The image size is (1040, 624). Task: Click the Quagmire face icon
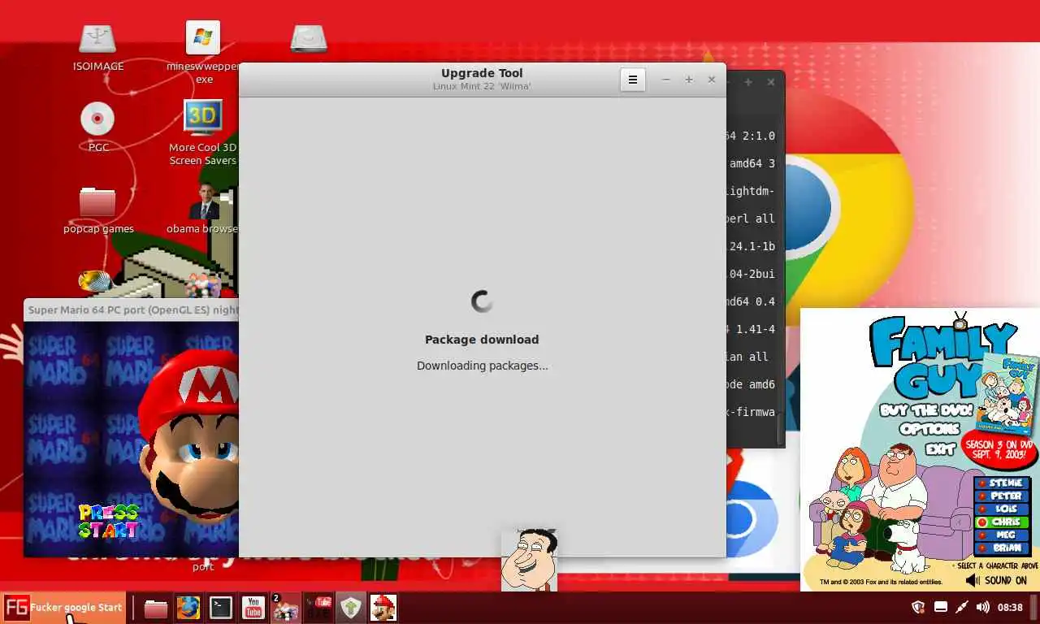529,560
